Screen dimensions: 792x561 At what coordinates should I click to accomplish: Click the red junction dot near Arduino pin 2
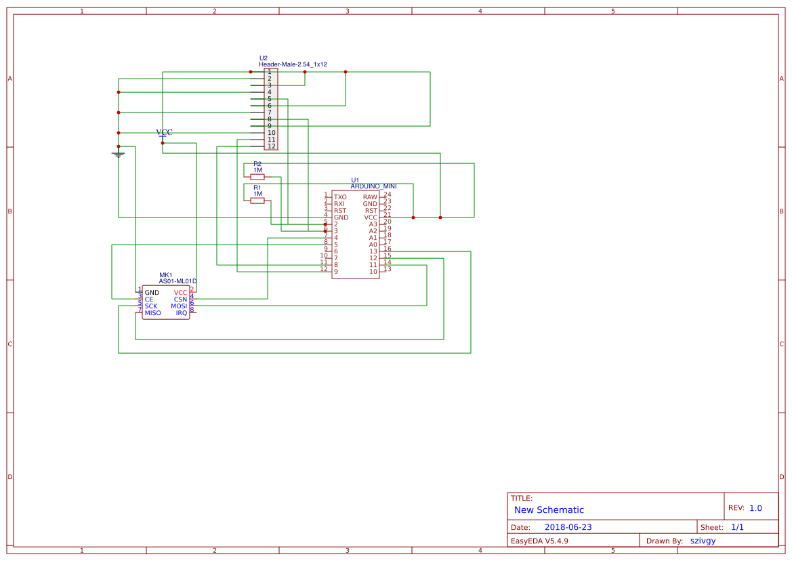click(325, 224)
